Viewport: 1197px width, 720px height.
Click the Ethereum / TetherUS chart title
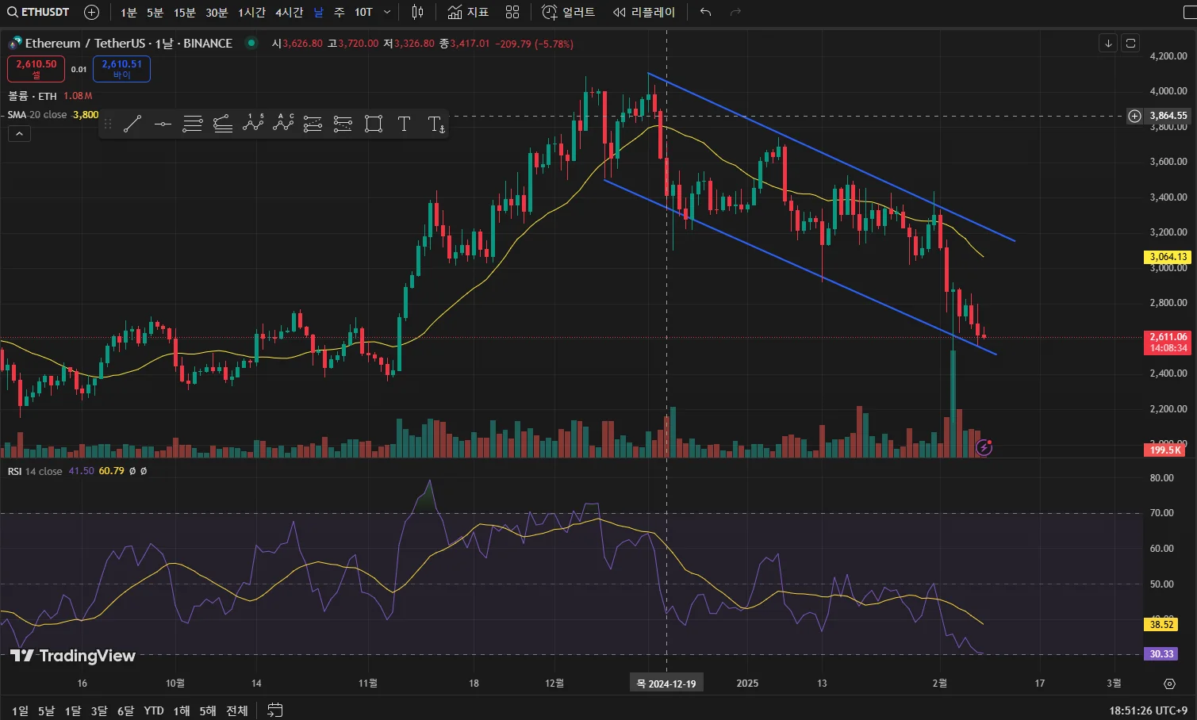[129, 43]
